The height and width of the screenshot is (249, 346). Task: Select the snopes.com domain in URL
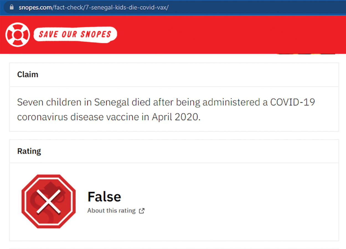(35, 7)
